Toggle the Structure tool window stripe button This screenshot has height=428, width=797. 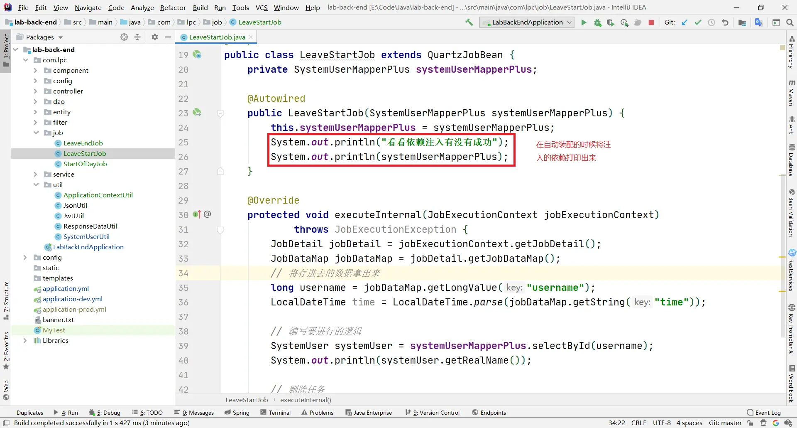point(6,300)
